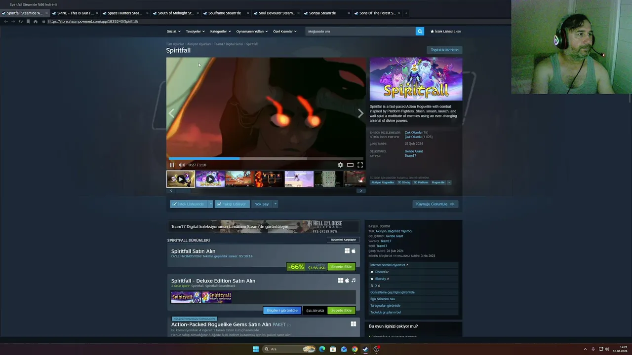Viewport: 632px width, 355px height.
Task: Click the Windows taskbar Ara search box
Action: (x=289, y=349)
